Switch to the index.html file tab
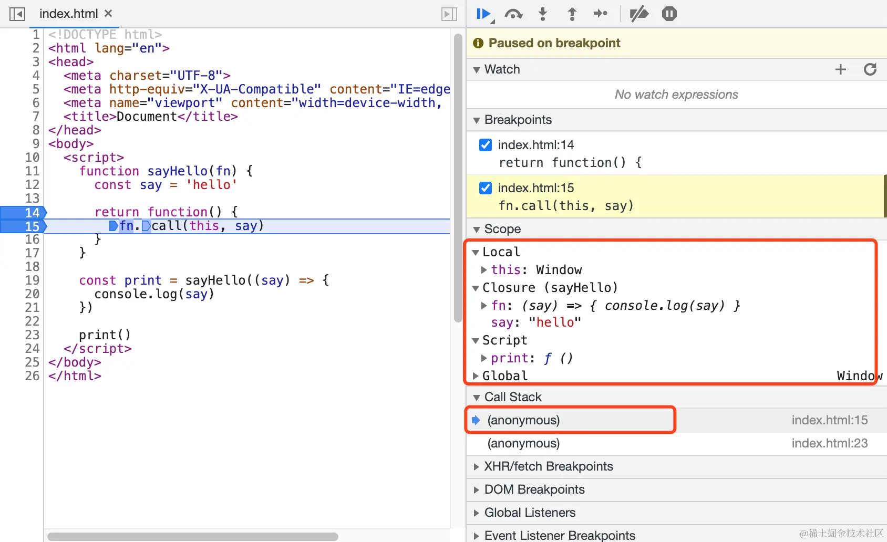This screenshot has width=887, height=542. click(x=68, y=14)
